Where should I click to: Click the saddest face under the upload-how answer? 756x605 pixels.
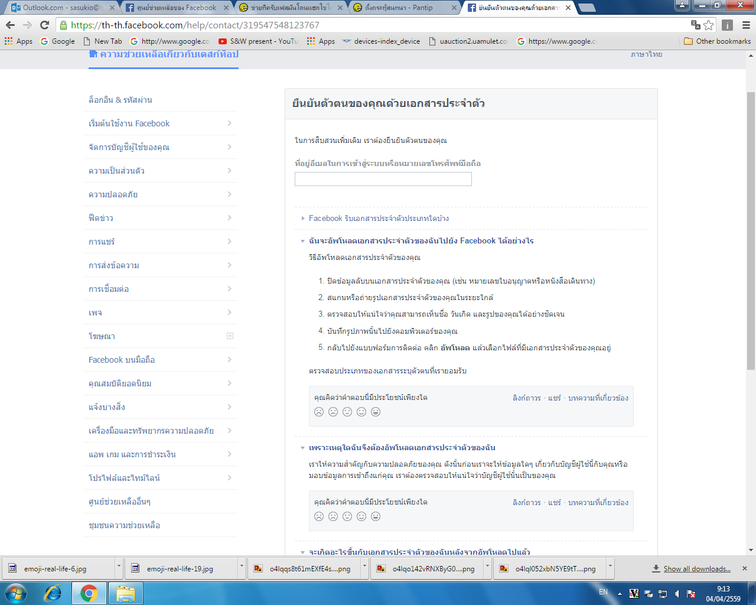[x=319, y=412]
